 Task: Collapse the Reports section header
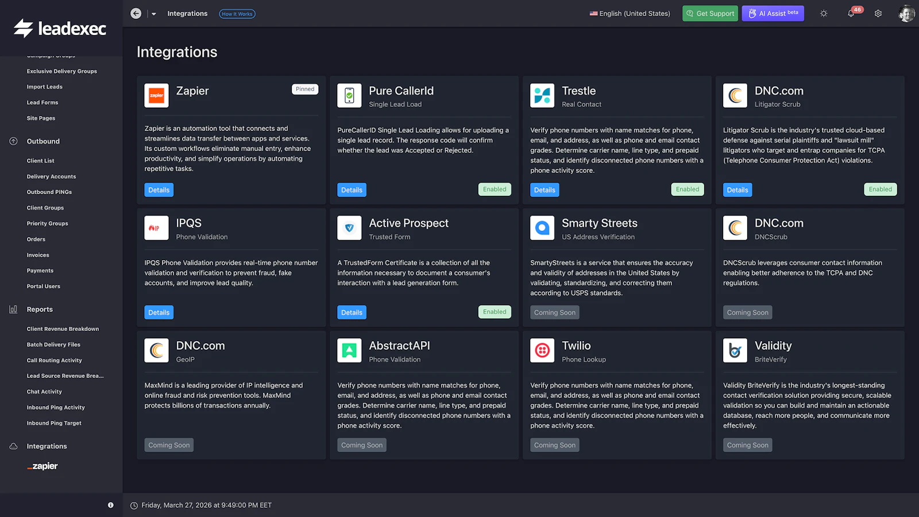[40, 310]
